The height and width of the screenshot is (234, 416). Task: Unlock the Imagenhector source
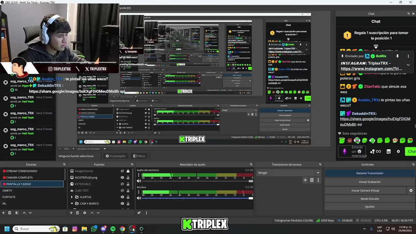click(128, 171)
